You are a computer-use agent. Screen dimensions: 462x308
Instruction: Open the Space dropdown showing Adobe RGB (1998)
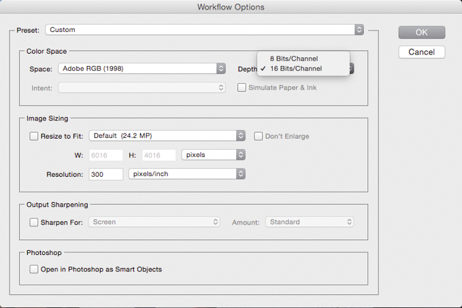coord(142,69)
